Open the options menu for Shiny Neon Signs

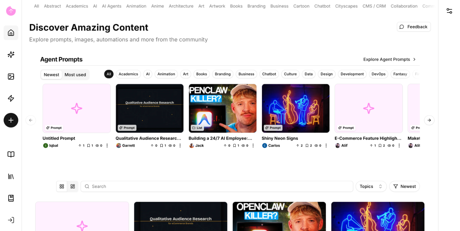(326, 146)
